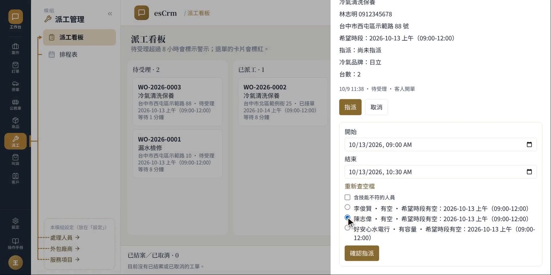Click the 確認指派 button
Image resolution: width=551 pixels, height=275 pixels.
pos(362,253)
